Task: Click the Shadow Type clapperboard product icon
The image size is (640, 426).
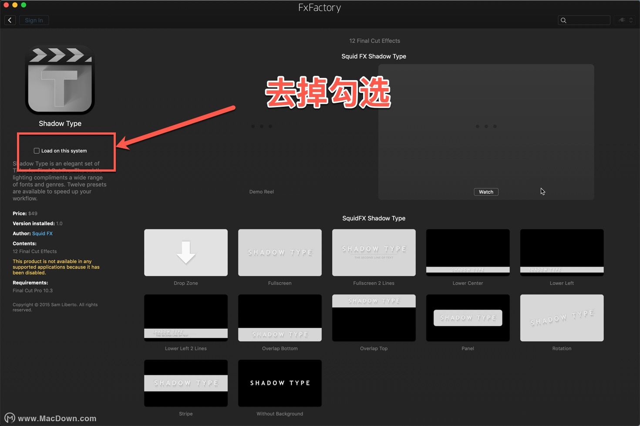Action: pyautogui.click(x=60, y=80)
